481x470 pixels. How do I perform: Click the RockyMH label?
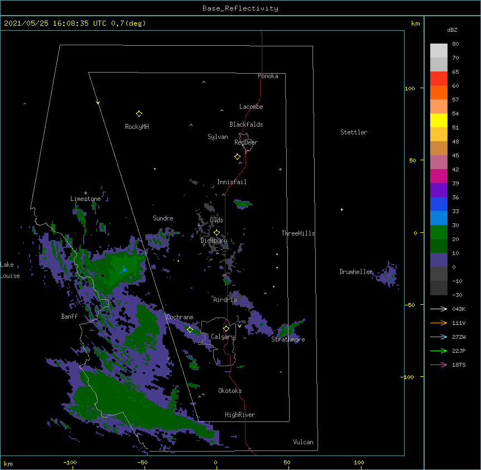(137, 127)
